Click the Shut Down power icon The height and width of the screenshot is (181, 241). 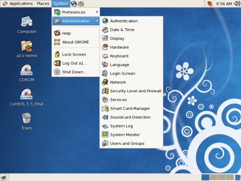coord(57,72)
